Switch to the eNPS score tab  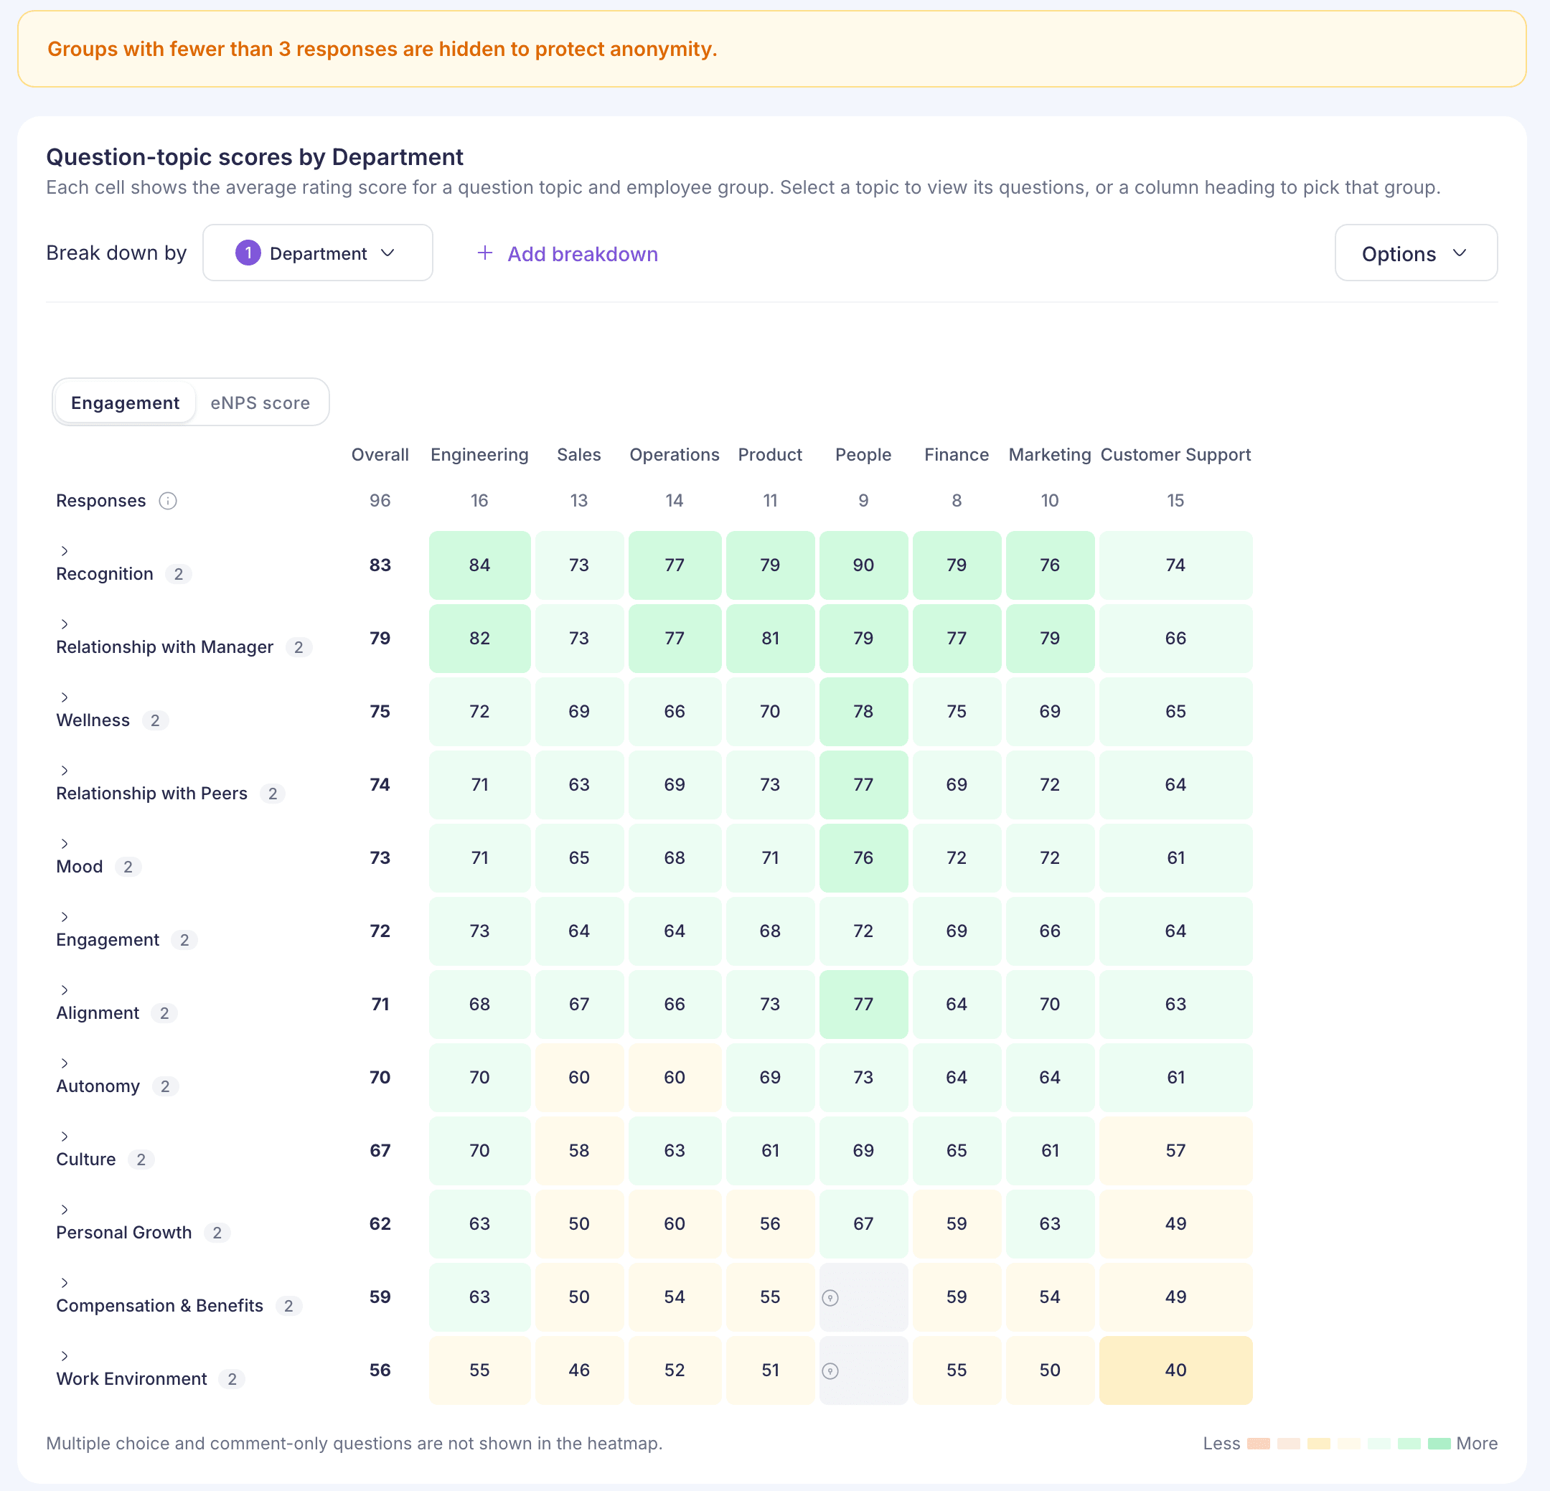click(260, 403)
